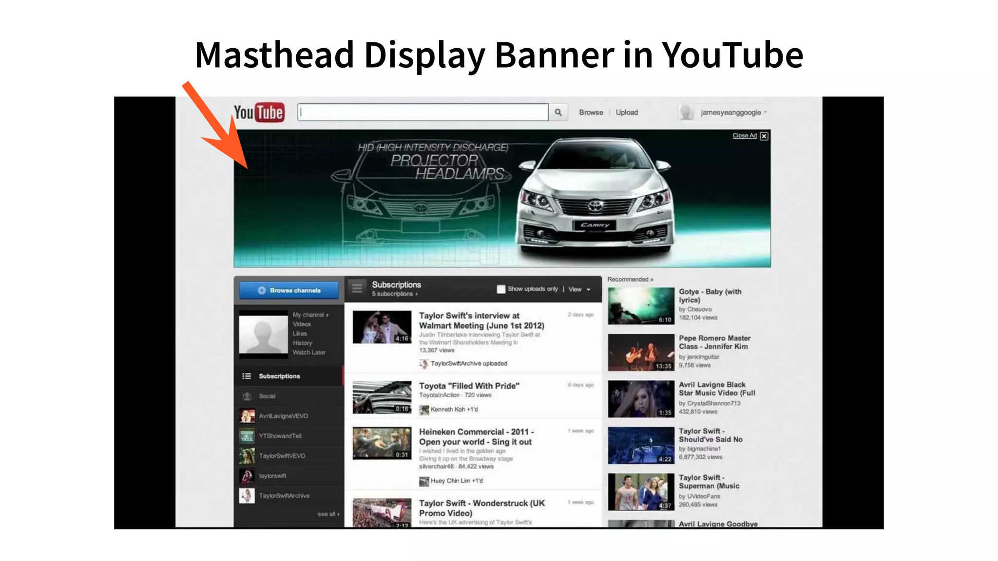The width and height of the screenshot is (998, 561).
Task: Open the TaylorSwiftArchive channel icon
Action: click(x=247, y=496)
